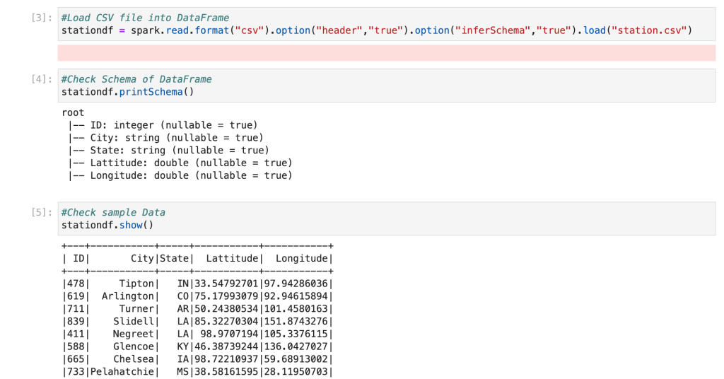The width and height of the screenshot is (724, 379).
Task: Click the cell [5] execution prompt
Action: point(40,212)
